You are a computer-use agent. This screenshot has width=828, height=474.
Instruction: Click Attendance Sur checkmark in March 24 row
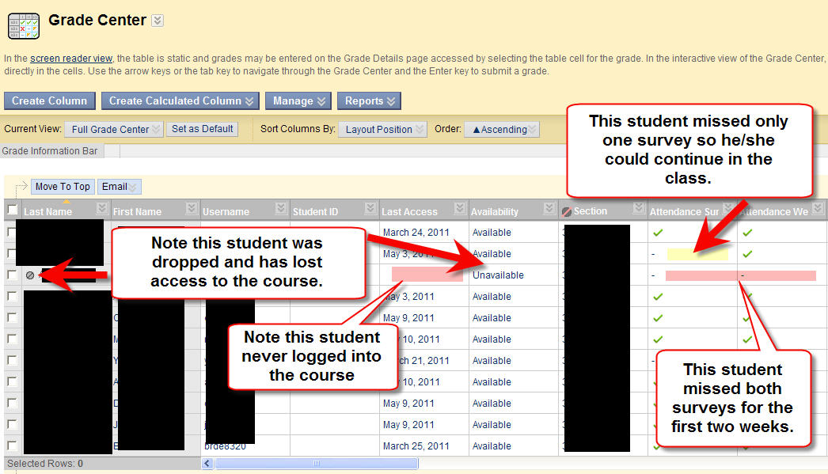coord(658,232)
